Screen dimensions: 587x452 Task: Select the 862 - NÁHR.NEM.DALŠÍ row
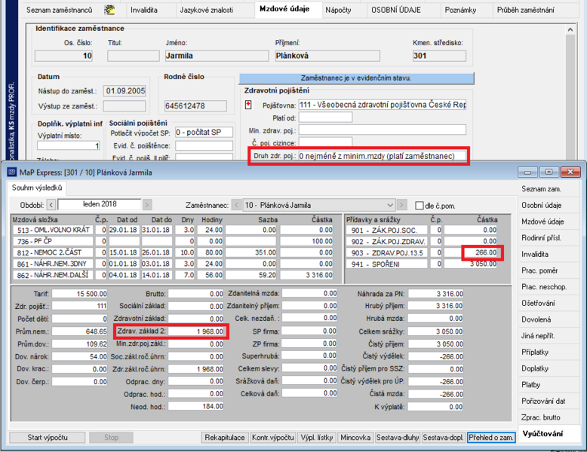173,275
